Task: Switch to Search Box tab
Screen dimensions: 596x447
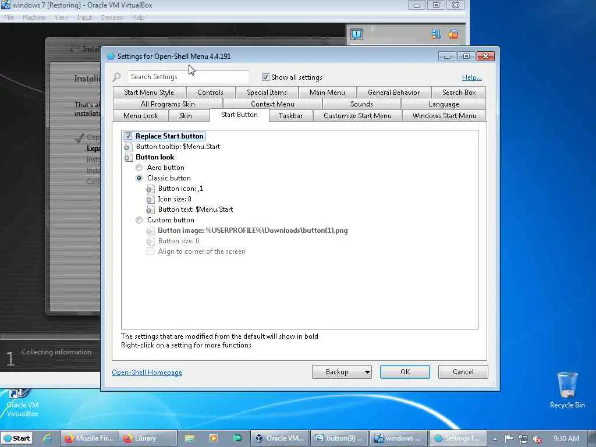Action: [x=459, y=93]
